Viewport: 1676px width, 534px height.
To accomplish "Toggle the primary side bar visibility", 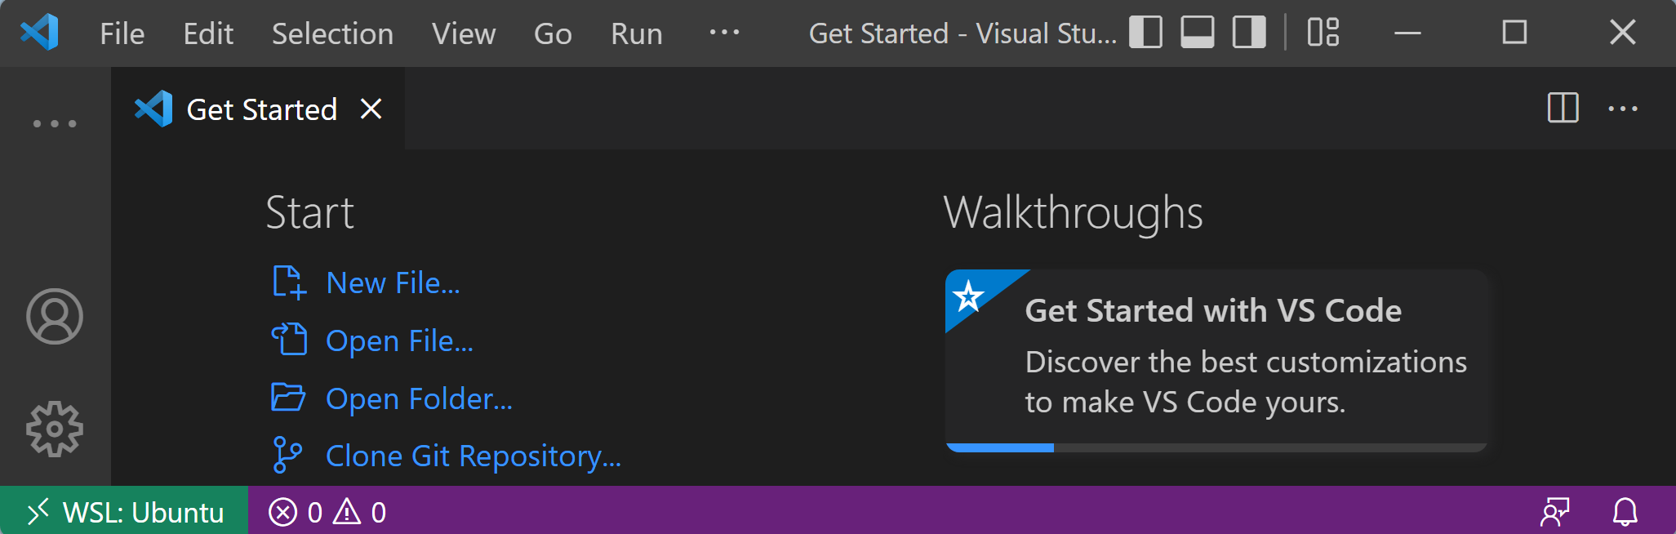I will (1145, 33).
